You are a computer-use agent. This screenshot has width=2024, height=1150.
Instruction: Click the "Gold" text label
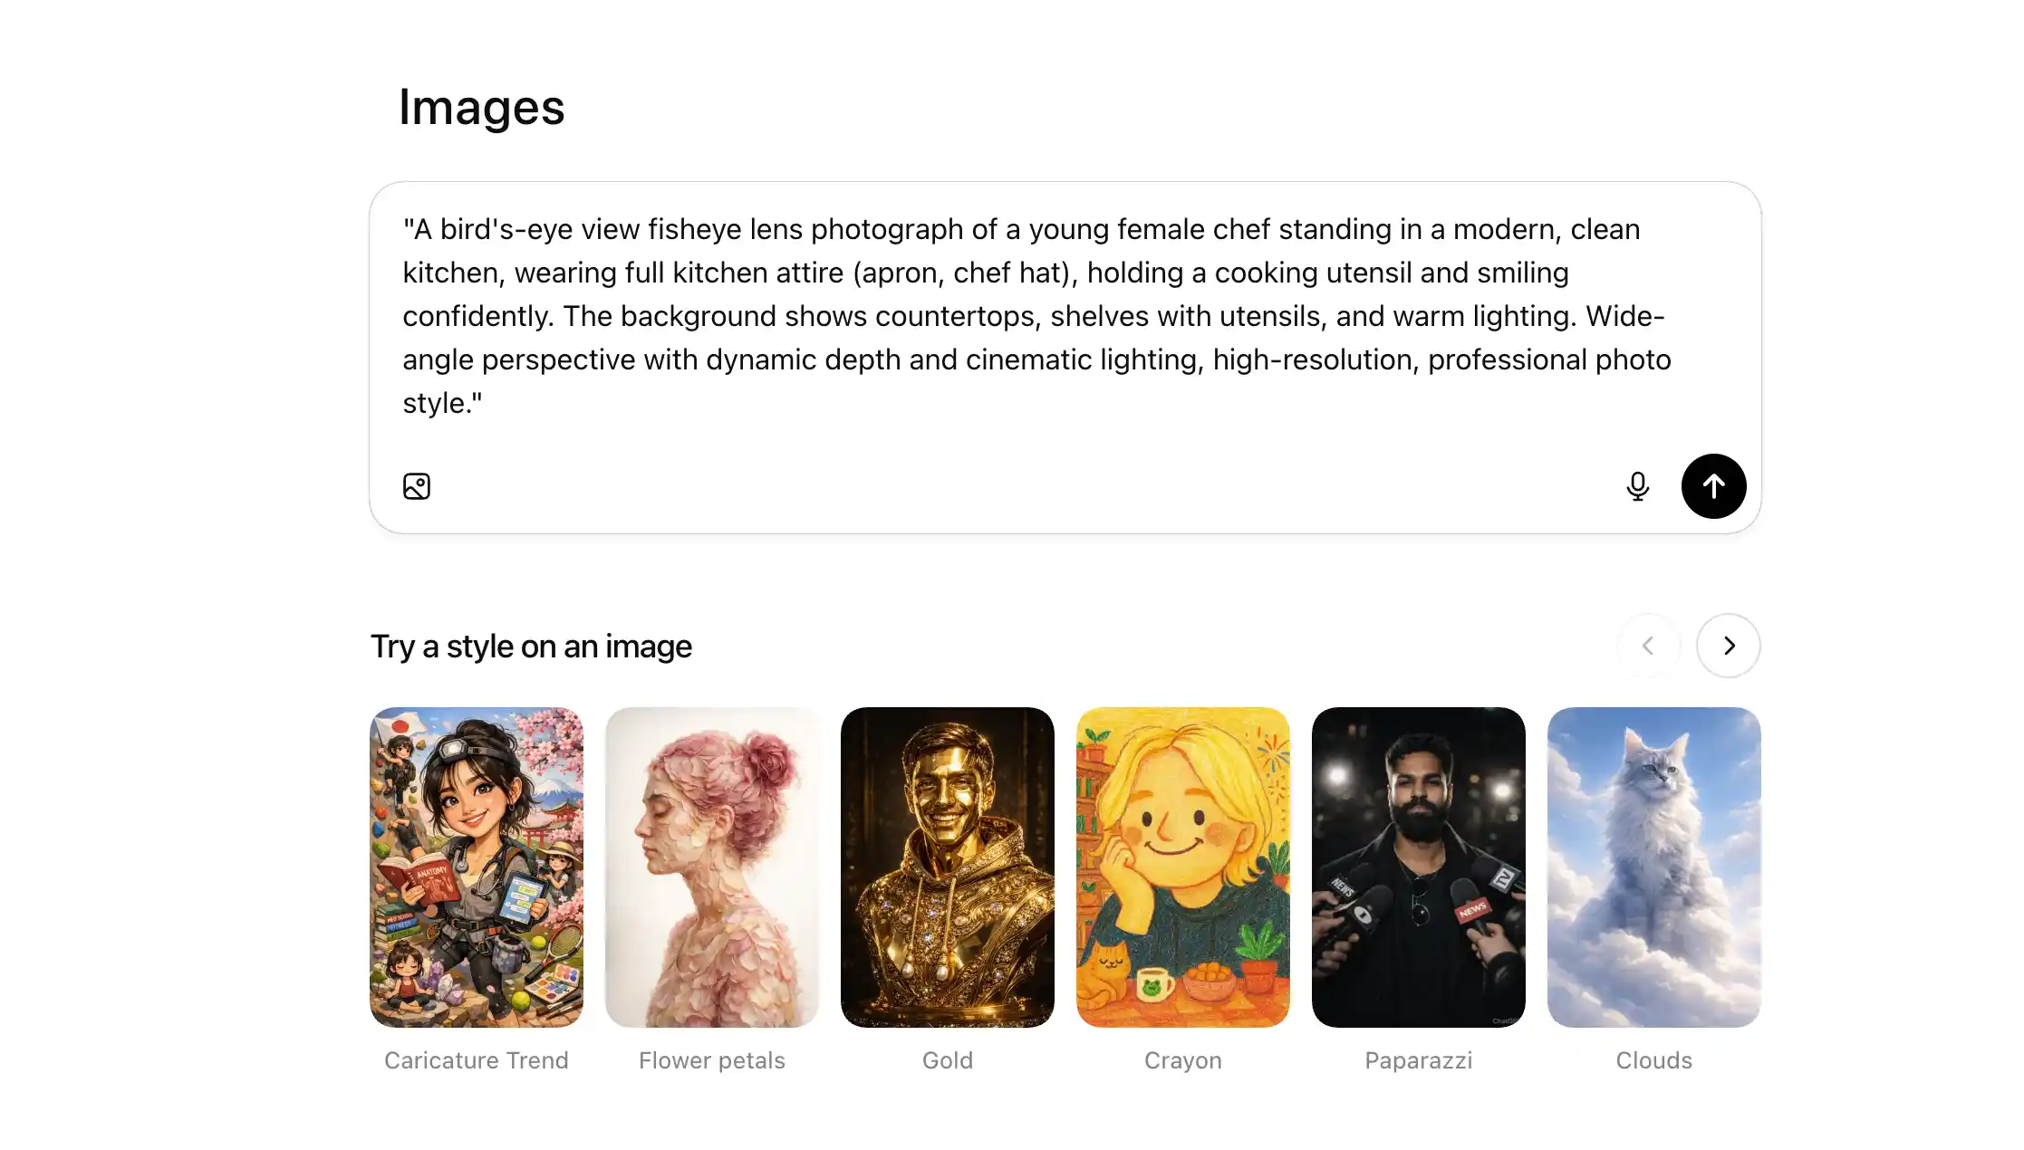click(948, 1060)
